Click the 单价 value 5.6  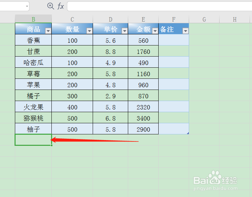click(x=110, y=40)
